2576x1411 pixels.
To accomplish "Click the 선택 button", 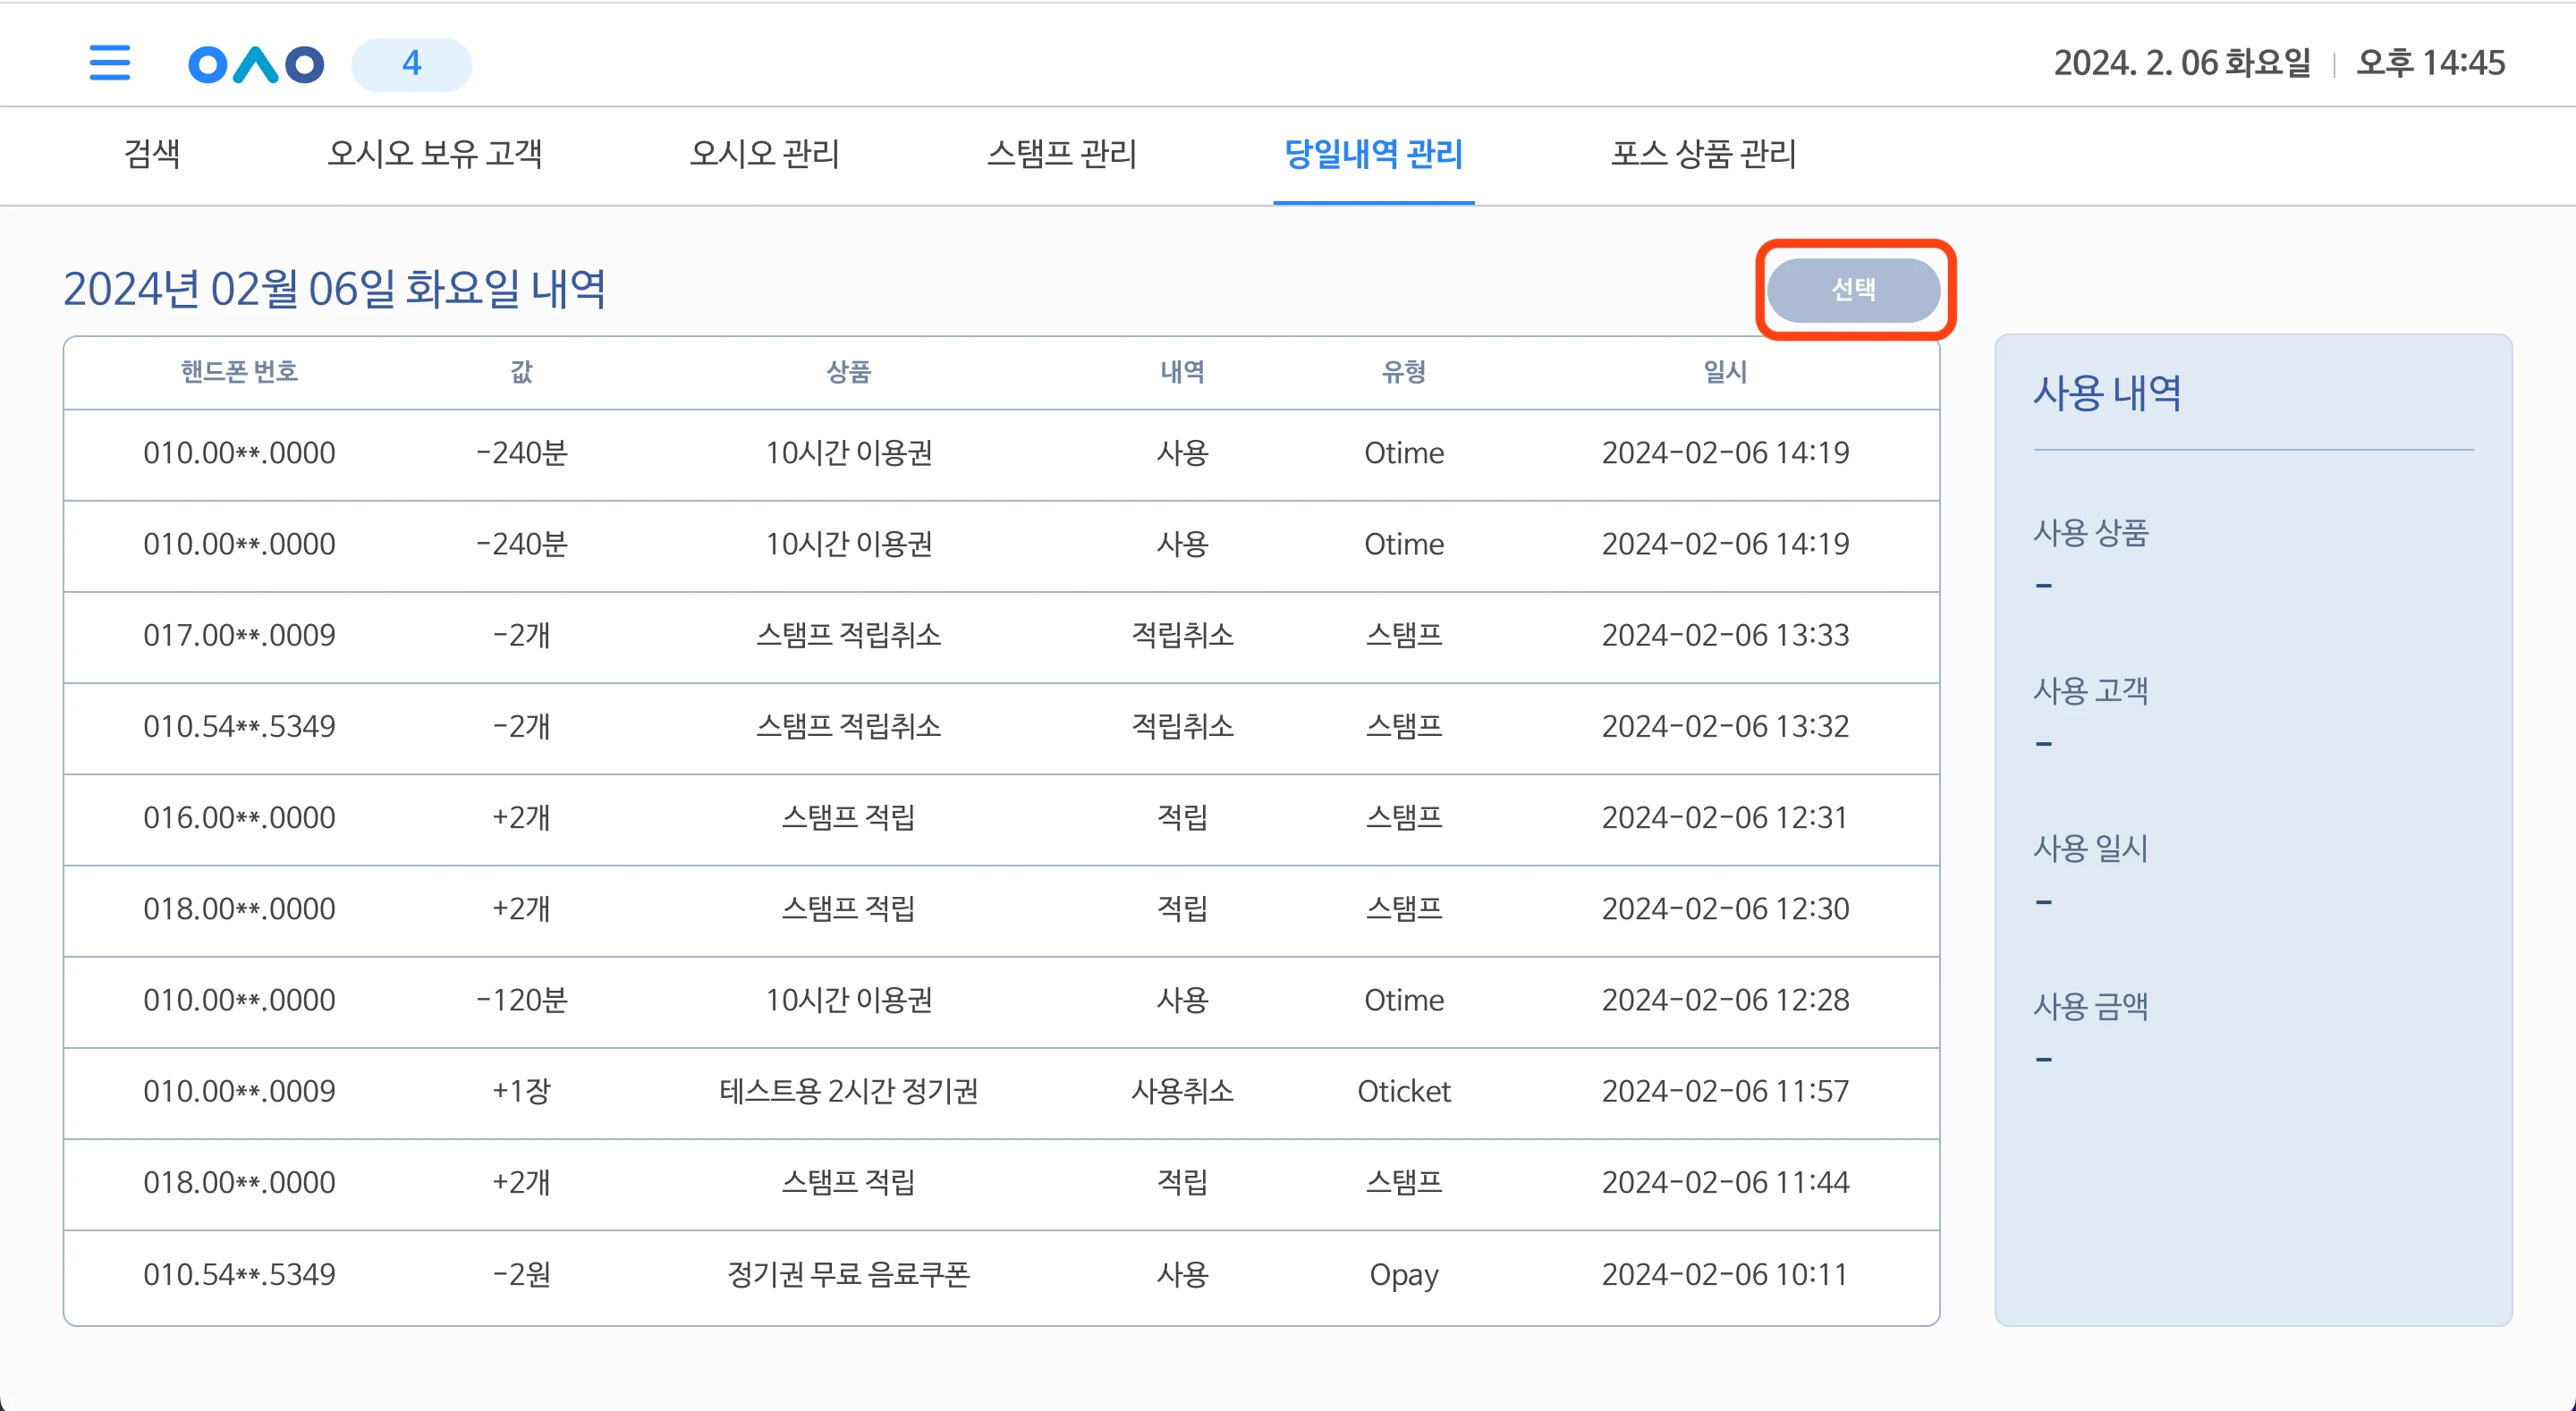I will [x=1853, y=290].
